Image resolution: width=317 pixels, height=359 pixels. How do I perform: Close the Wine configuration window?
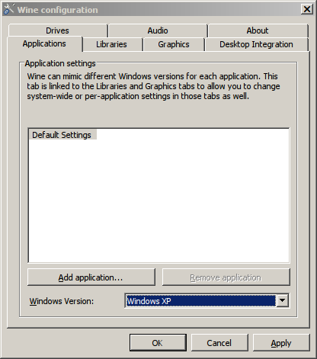tap(307, 9)
